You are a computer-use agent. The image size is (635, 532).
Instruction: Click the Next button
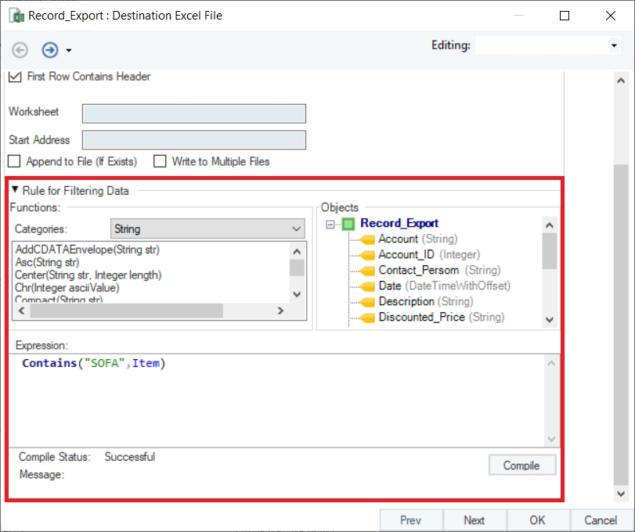[x=474, y=520]
